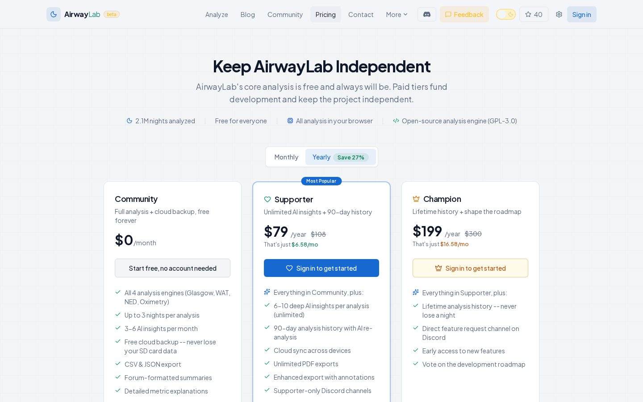This screenshot has height=402, width=643.
Task: Click the $16.58/mo text
Action: [455, 244]
